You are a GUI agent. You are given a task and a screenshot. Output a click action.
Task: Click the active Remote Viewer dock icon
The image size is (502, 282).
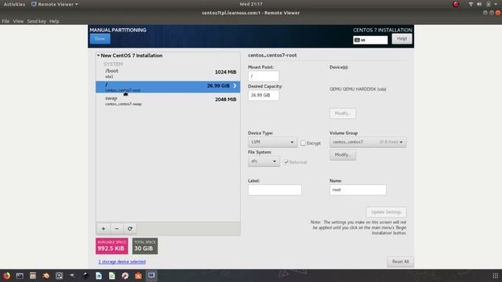[151, 276]
